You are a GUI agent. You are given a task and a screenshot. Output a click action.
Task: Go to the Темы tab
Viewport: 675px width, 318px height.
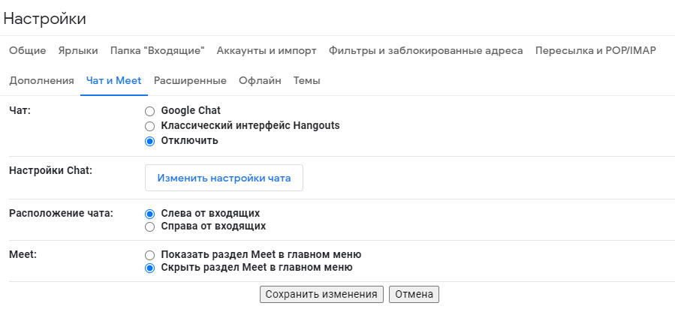click(x=307, y=81)
